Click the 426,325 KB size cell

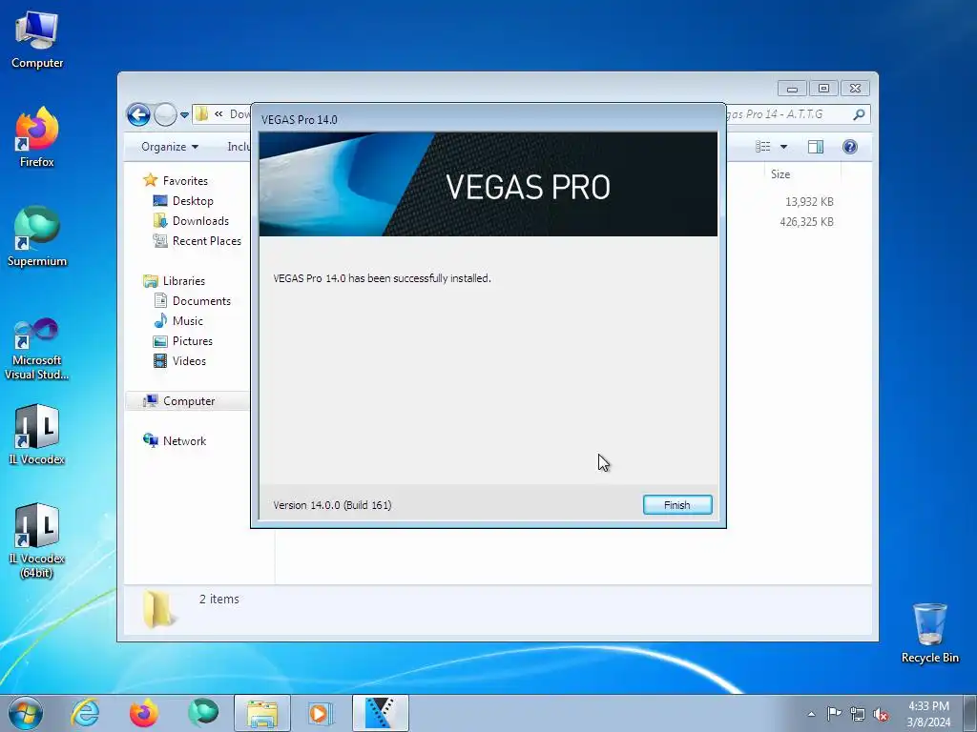[806, 221]
